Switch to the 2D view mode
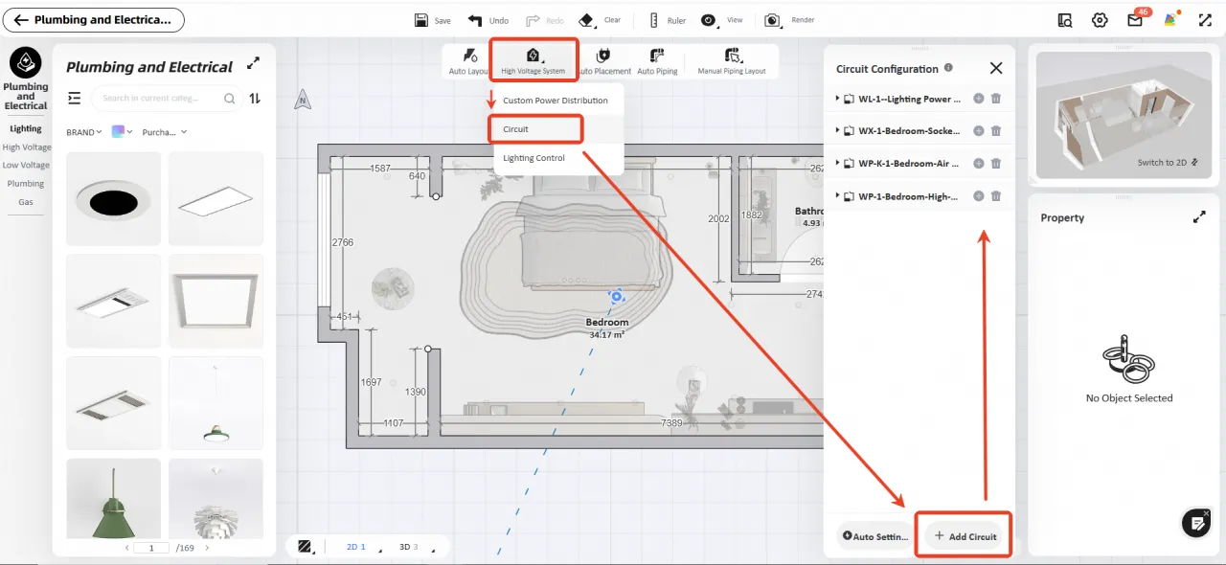 click(x=355, y=547)
